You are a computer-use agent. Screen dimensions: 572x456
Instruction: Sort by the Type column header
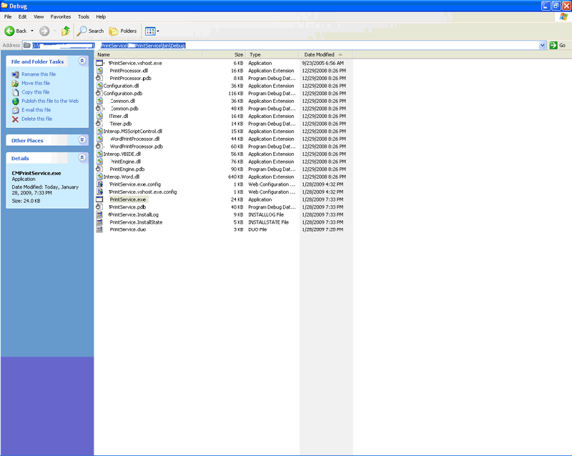click(x=272, y=55)
